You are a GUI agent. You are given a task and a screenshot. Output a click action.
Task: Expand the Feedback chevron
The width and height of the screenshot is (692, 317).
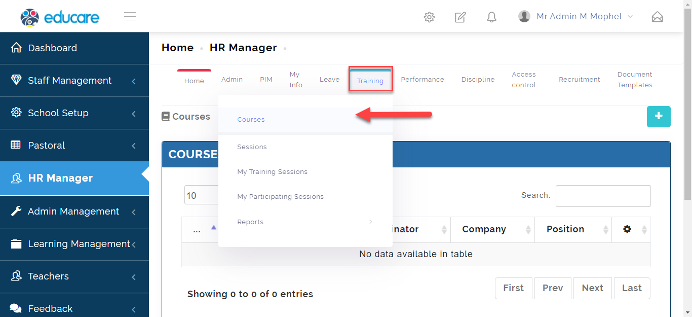(134, 309)
